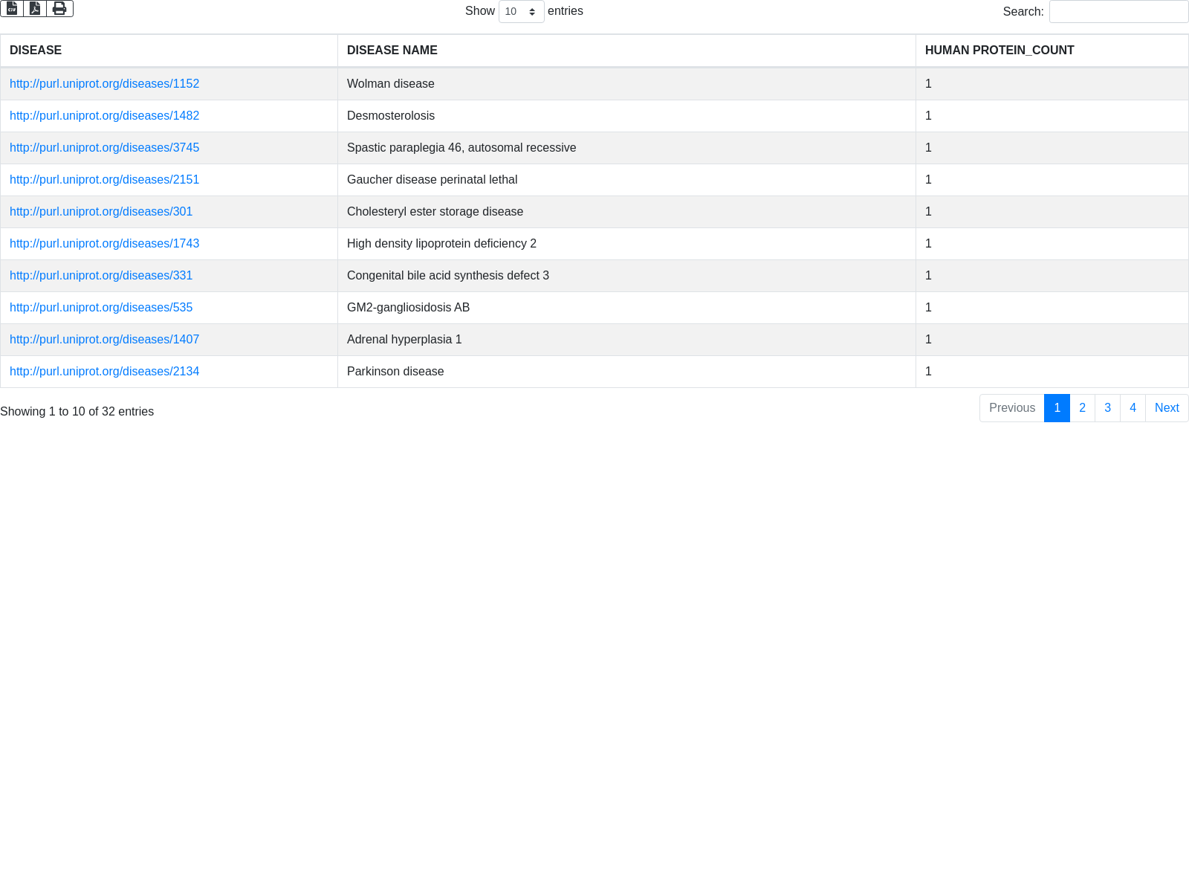Open the diseases/2134 Parkinson disease link

104,372
